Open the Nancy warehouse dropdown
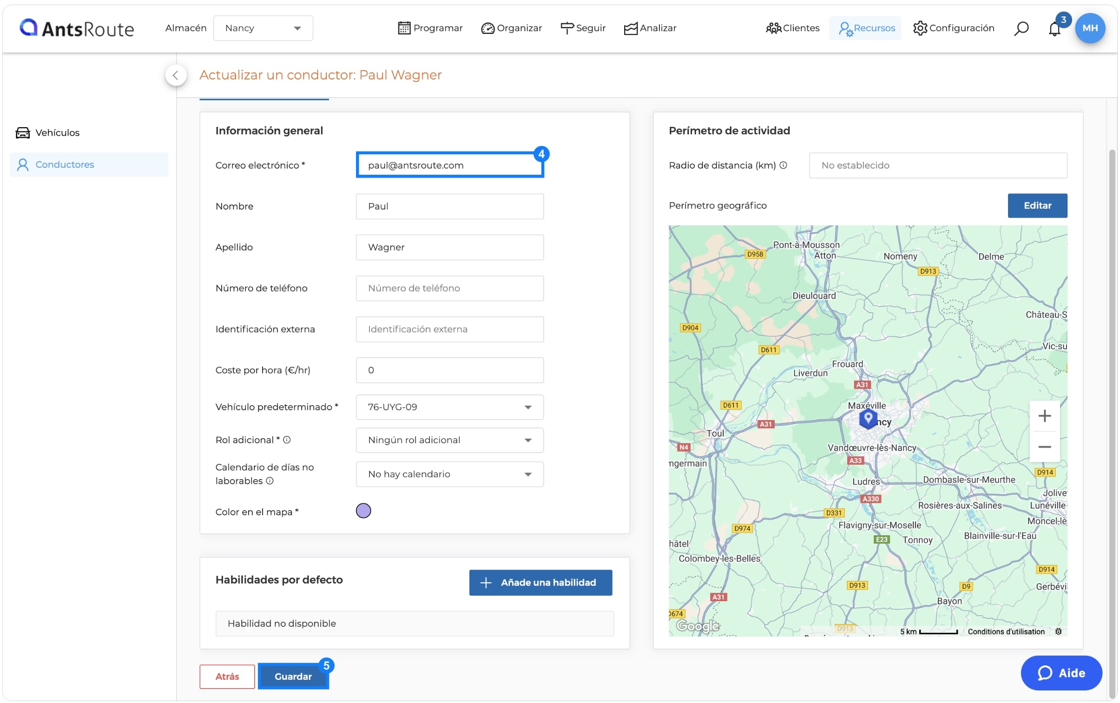This screenshot has height=703, width=1120. tap(263, 28)
